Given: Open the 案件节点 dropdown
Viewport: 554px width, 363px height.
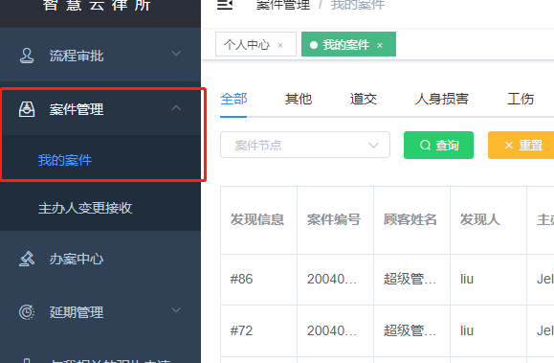Looking at the screenshot, I should 305,145.
